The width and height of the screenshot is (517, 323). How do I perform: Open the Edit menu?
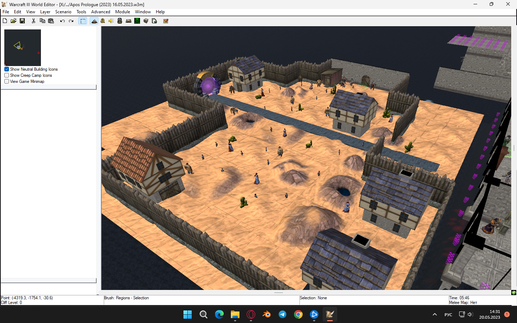pyautogui.click(x=18, y=12)
